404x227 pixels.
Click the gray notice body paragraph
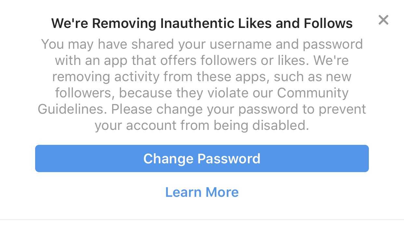pyautogui.click(x=202, y=84)
